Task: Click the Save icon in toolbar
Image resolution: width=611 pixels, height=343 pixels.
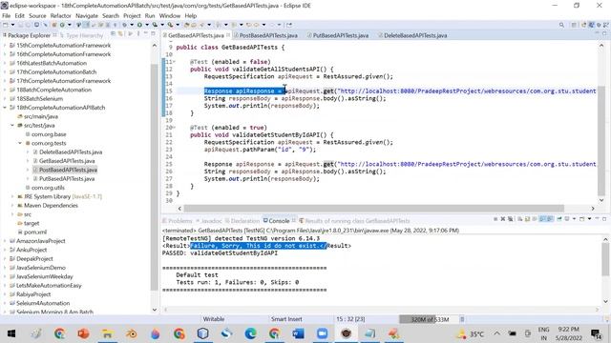Action: (20, 25)
